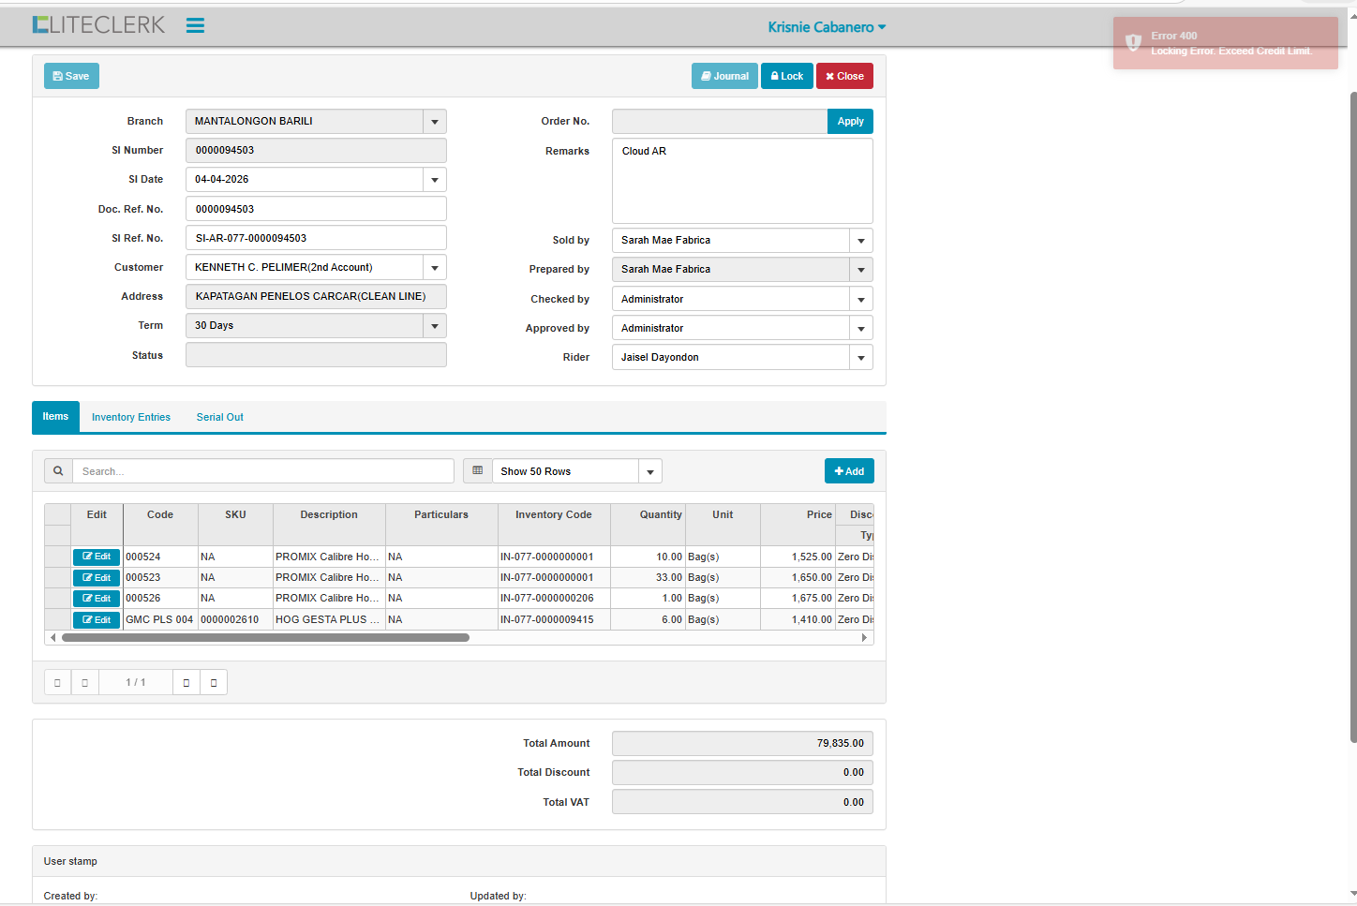This screenshot has height=906, width=1357.
Task: Expand the Branch dropdown
Action: click(435, 122)
